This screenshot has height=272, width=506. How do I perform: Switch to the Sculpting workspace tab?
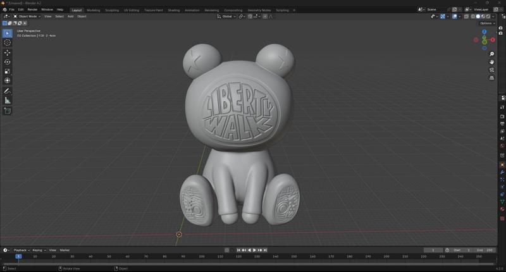pyautogui.click(x=112, y=10)
